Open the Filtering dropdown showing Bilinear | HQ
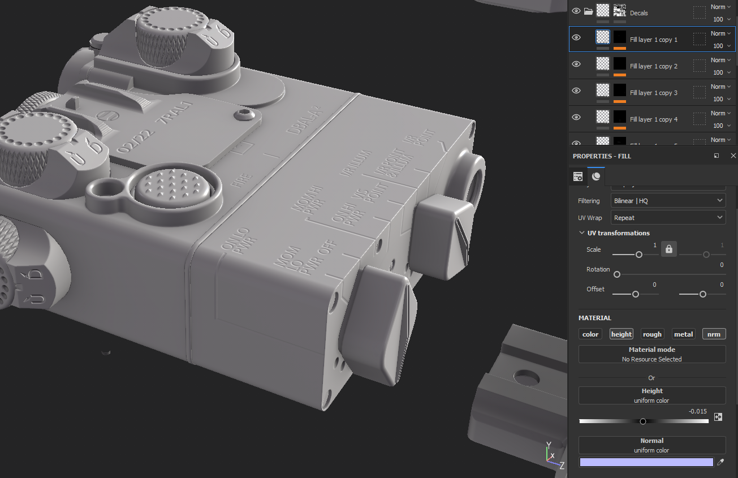The height and width of the screenshot is (478, 738). pos(668,201)
